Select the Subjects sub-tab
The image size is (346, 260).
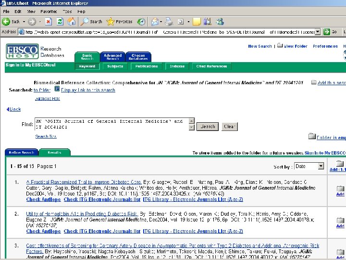point(115,66)
